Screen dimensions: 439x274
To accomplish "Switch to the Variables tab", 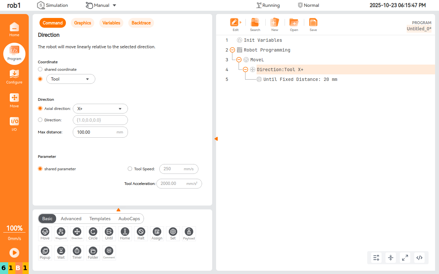I will tap(111, 23).
